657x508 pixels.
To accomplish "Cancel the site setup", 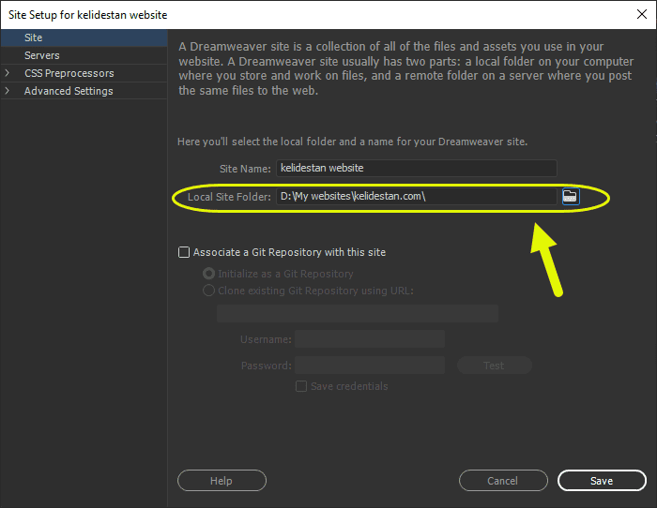I will [x=503, y=481].
